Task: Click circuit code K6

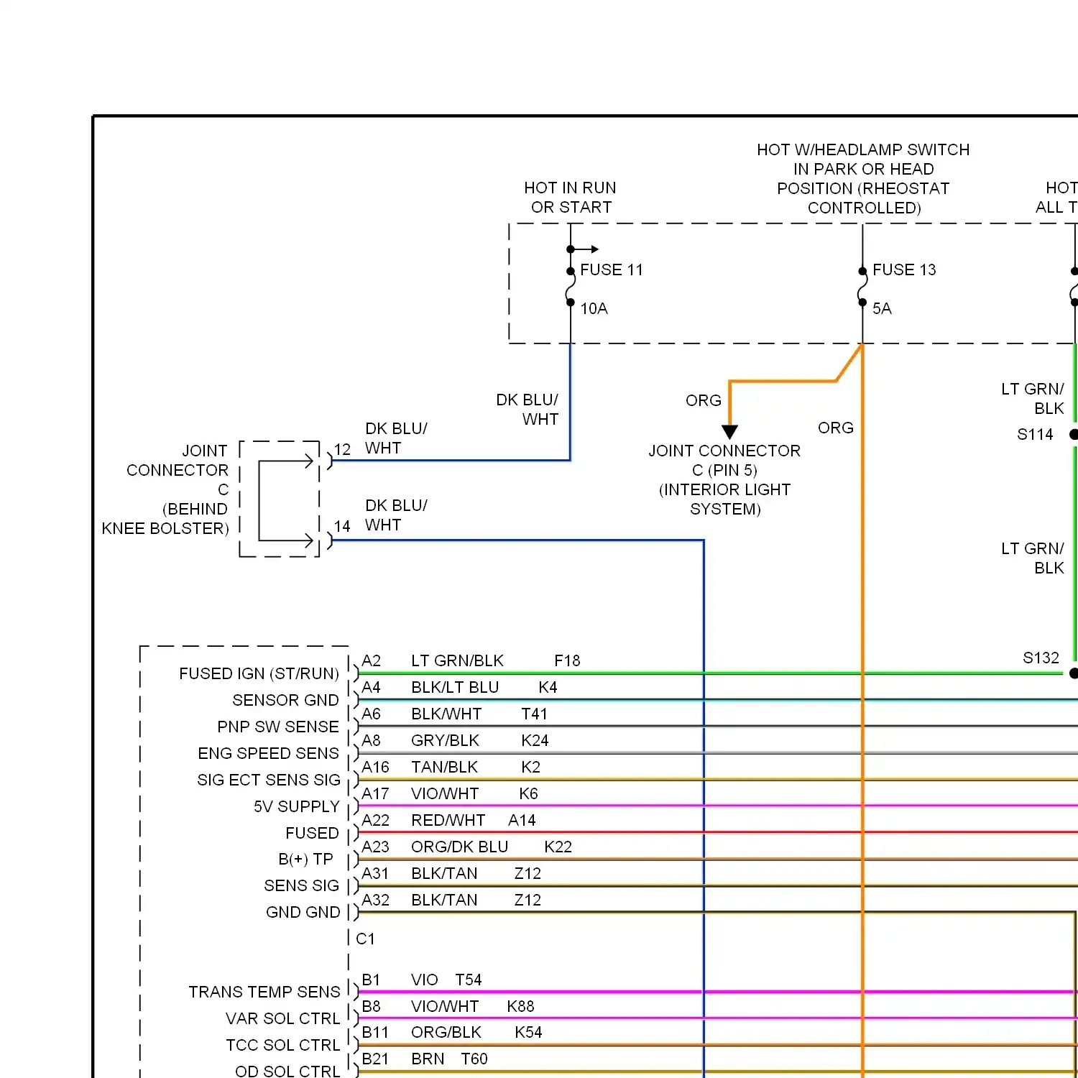Action: pos(528,793)
